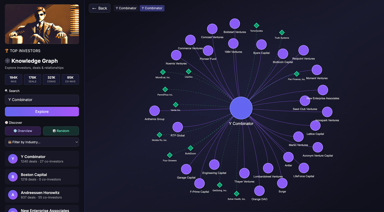Click the 178K DEALS stat box
The width and height of the screenshot is (384, 212).
(32, 79)
